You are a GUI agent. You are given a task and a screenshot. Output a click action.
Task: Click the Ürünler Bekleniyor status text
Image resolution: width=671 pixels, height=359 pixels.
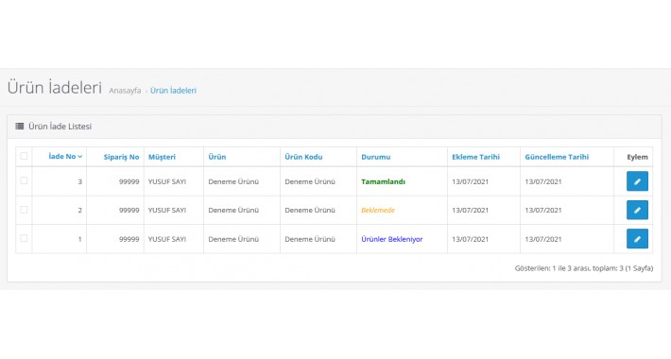[x=392, y=239]
